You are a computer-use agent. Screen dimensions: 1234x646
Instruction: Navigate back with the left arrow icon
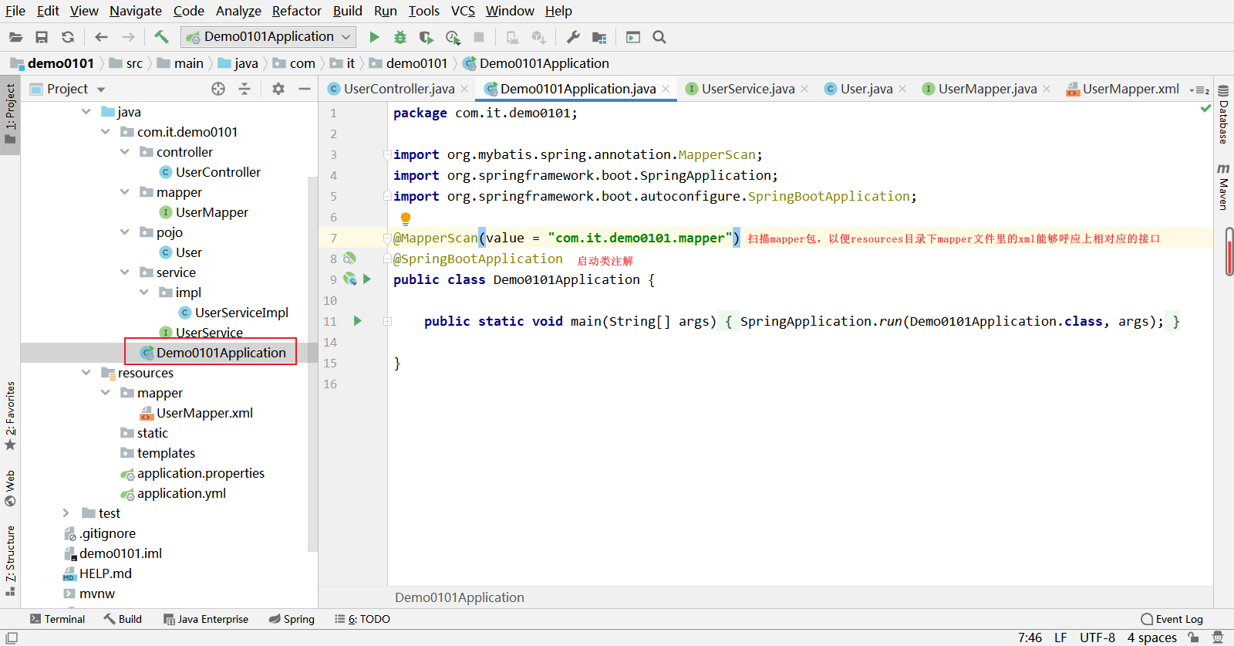tap(101, 37)
